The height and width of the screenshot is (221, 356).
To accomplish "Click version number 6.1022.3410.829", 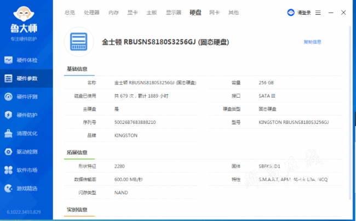I will (24, 212).
